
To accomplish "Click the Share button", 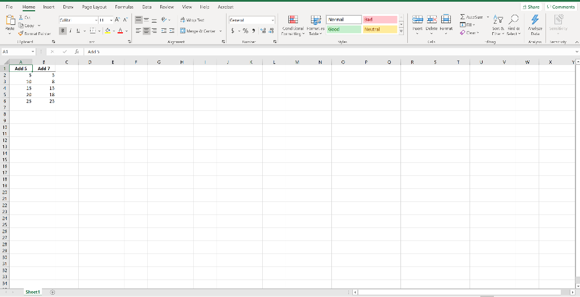I will pyautogui.click(x=531, y=7).
